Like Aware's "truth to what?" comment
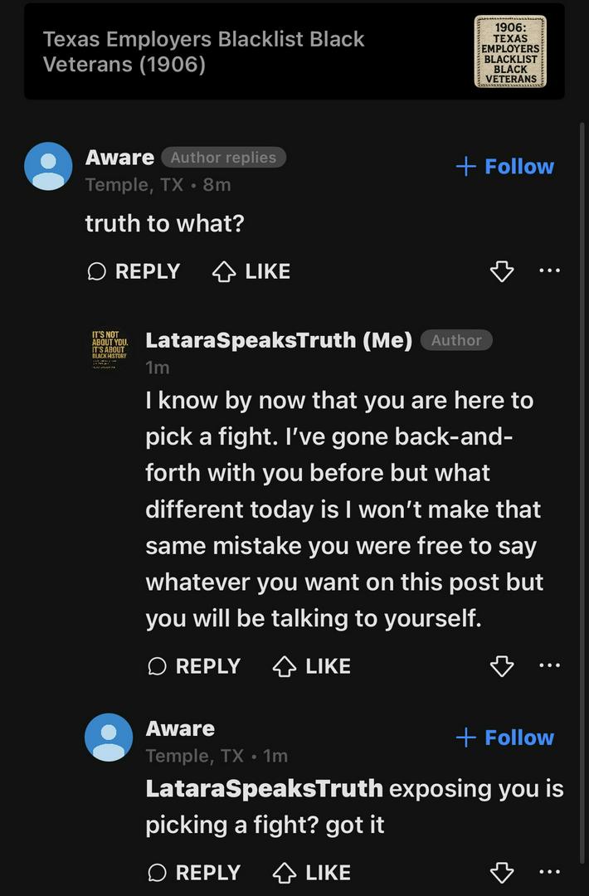589x896 pixels. tap(251, 271)
